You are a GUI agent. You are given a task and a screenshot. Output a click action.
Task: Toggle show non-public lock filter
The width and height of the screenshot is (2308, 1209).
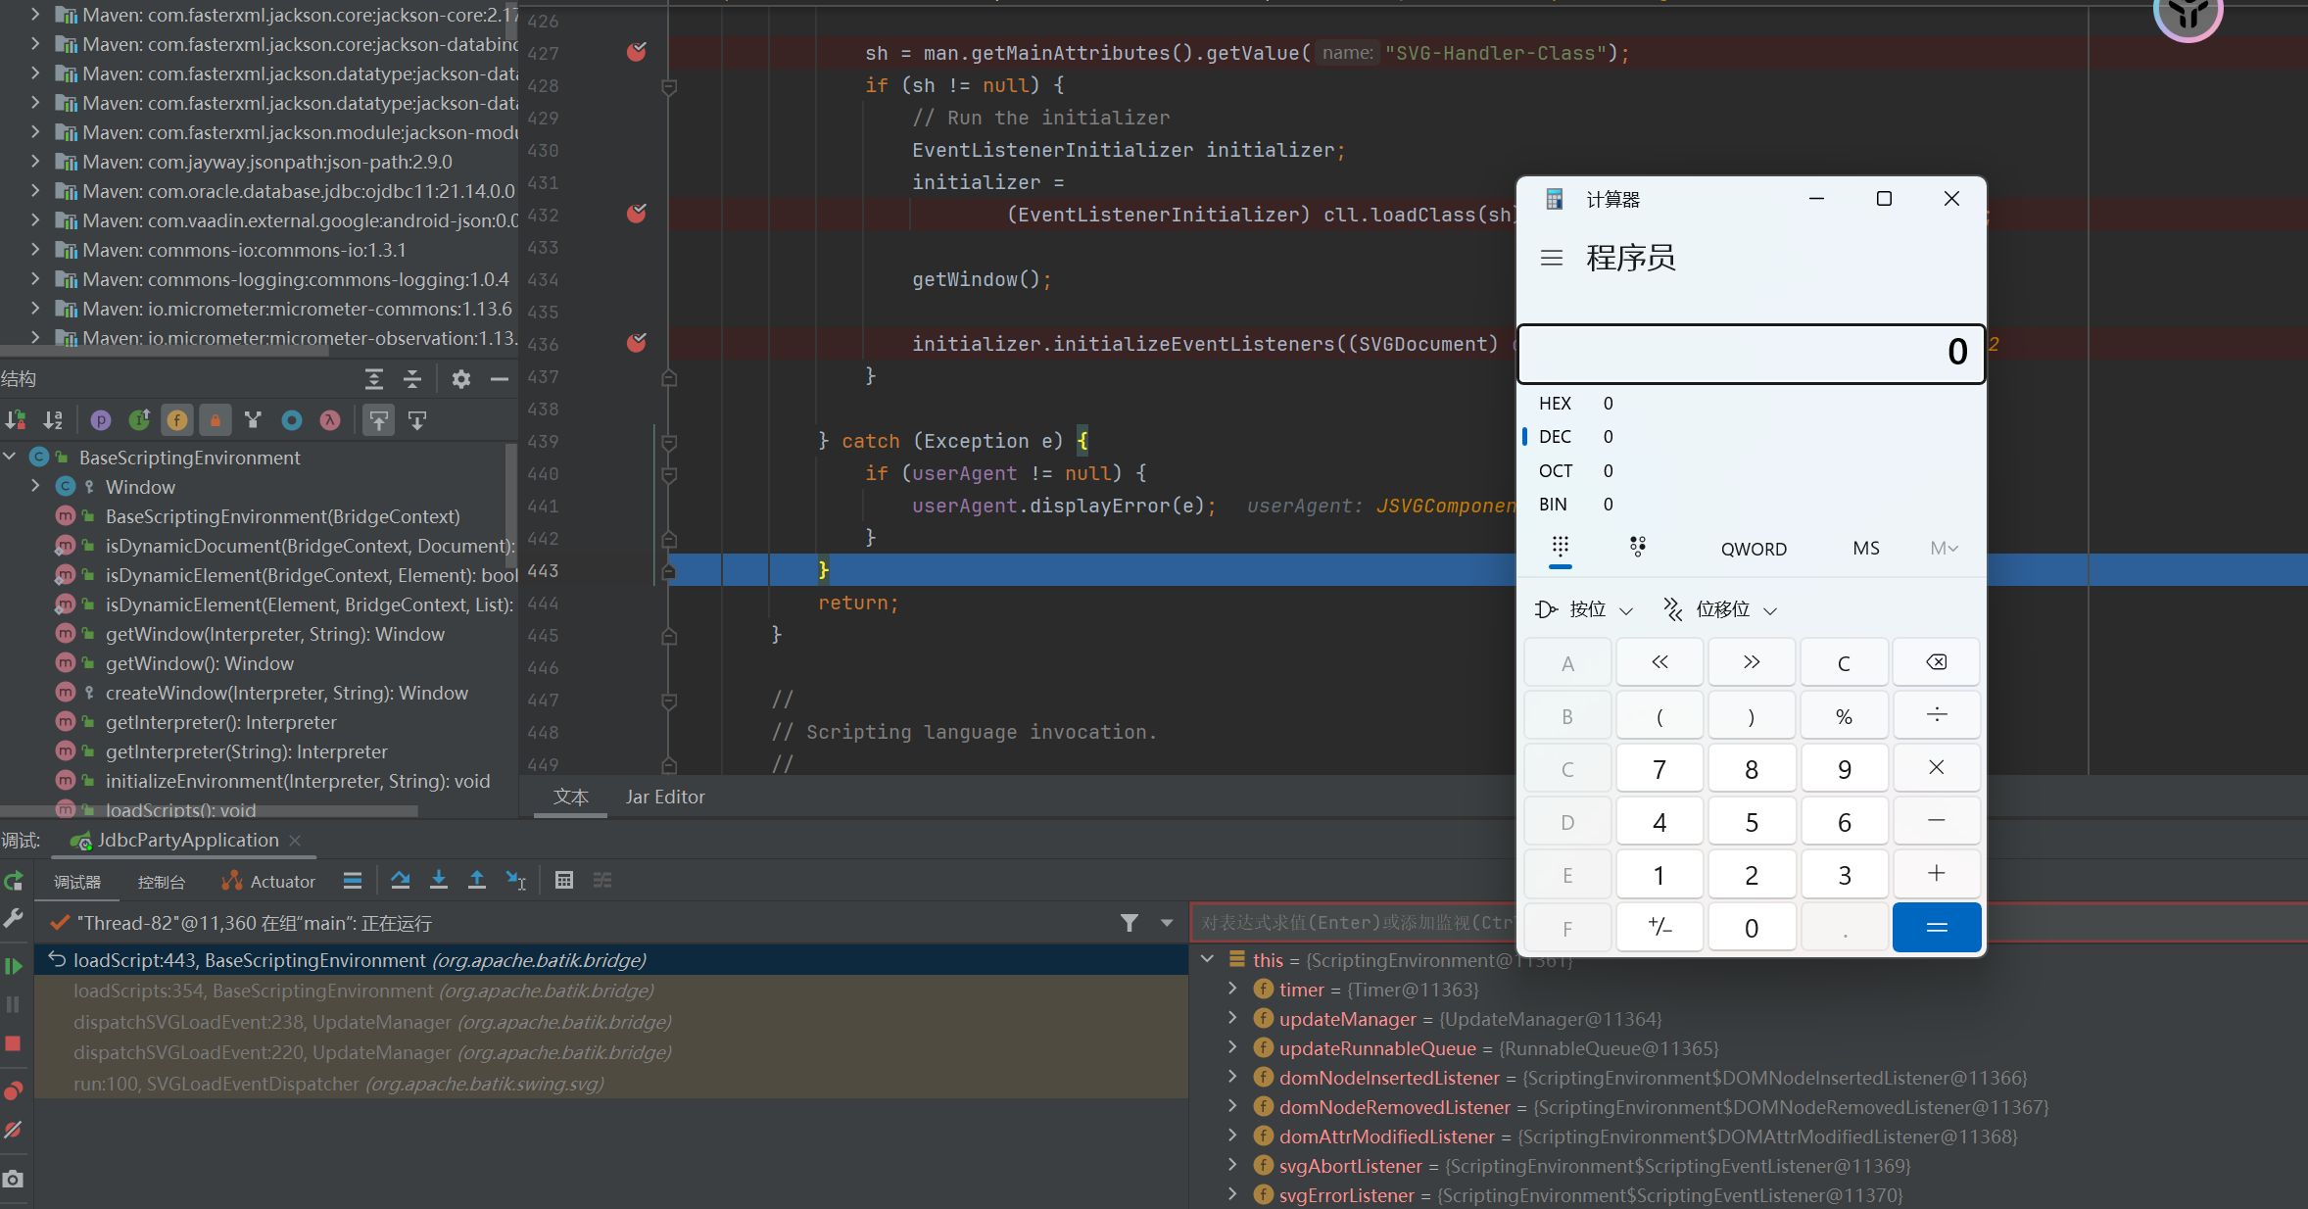click(x=216, y=420)
